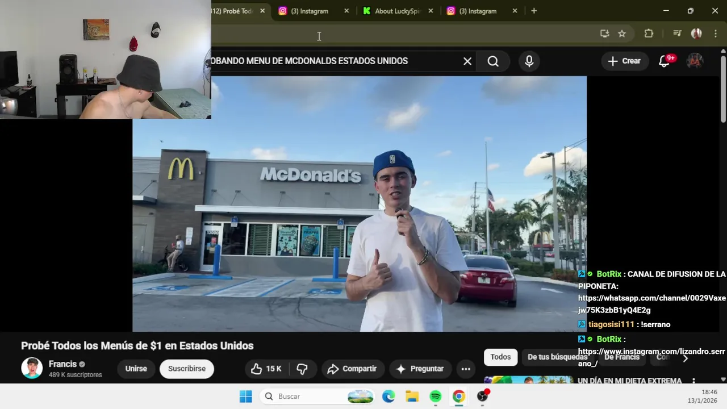Close the Probé Todos YouTube tab

262,11
